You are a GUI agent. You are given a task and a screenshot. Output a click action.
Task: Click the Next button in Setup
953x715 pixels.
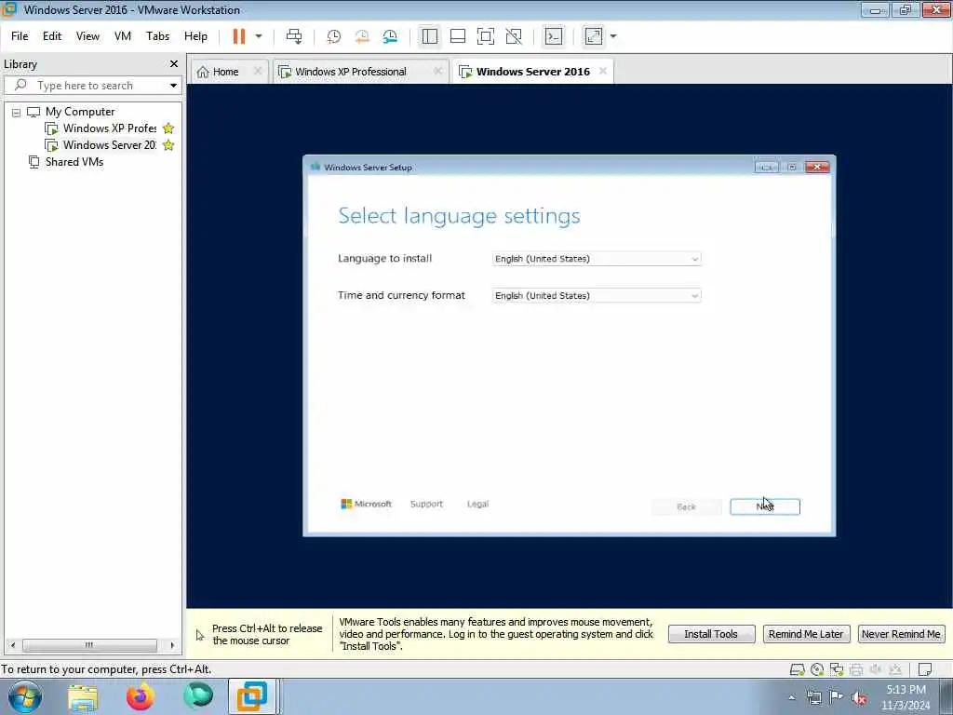point(765,506)
